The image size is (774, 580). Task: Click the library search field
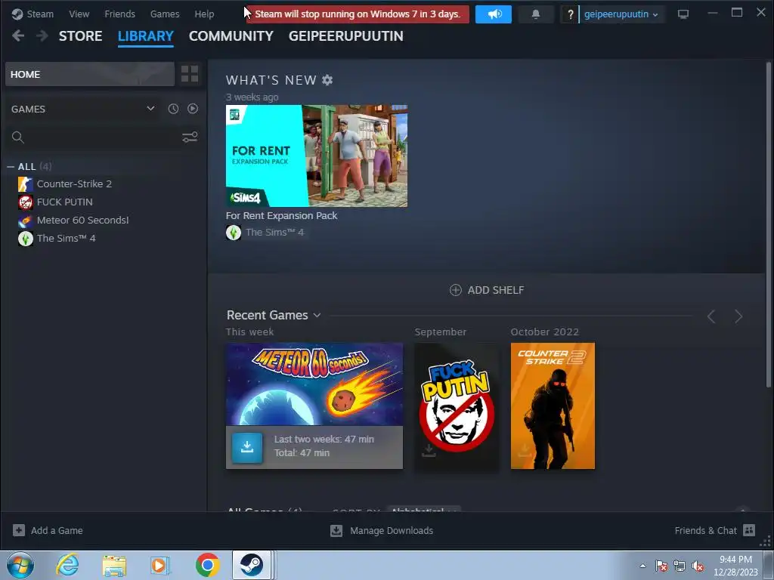94,137
